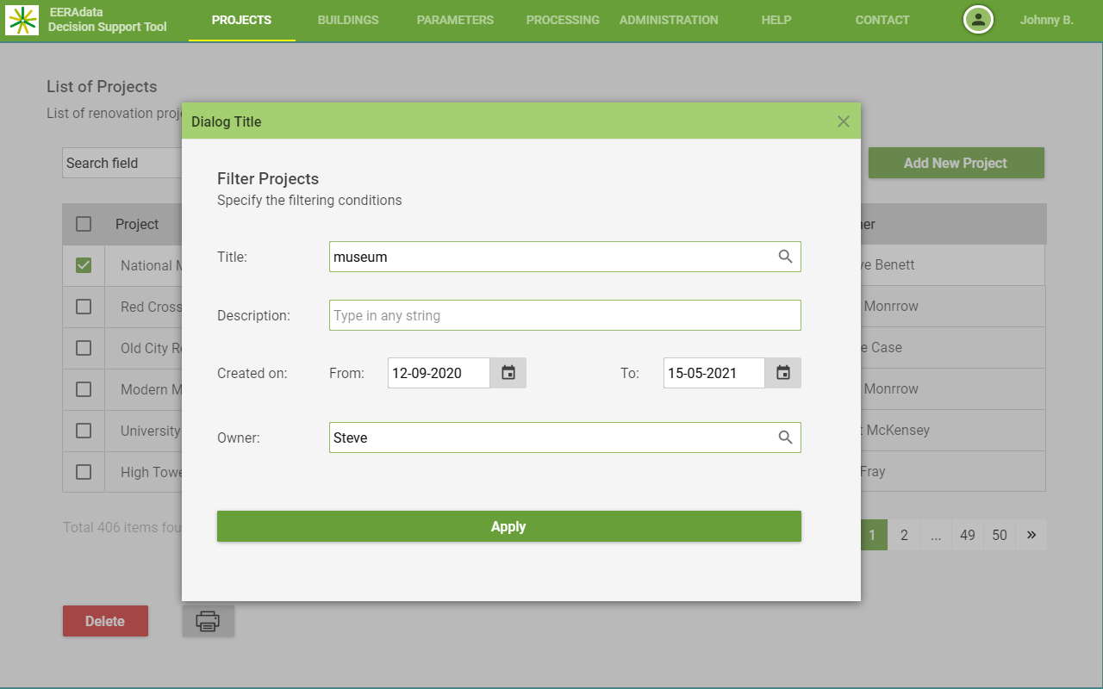Image resolution: width=1103 pixels, height=689 pixels.
Task: Open the From date calendar picker
Action: 508,373
